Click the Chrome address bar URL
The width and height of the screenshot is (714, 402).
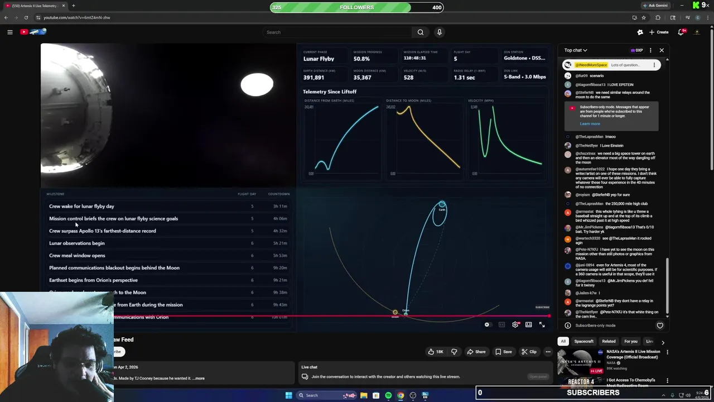pyautogui.click(x=77, y=17)
